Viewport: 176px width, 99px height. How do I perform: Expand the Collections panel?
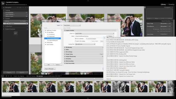(x=4, y=26)
